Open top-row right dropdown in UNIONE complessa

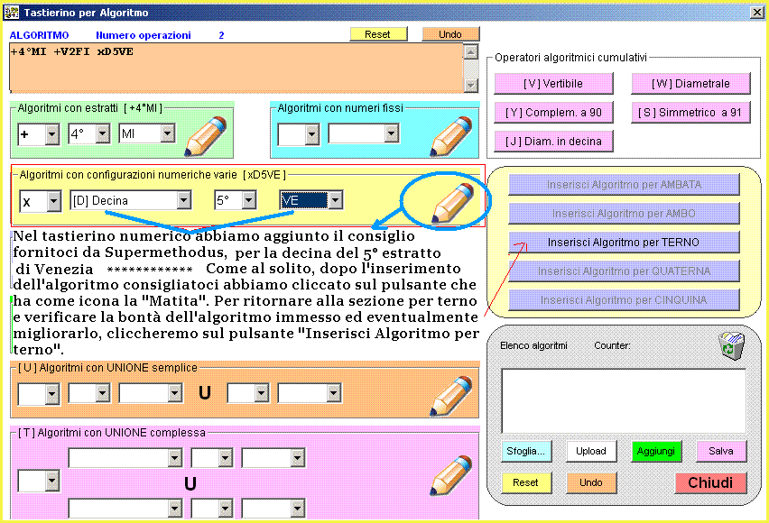(297, 458)
